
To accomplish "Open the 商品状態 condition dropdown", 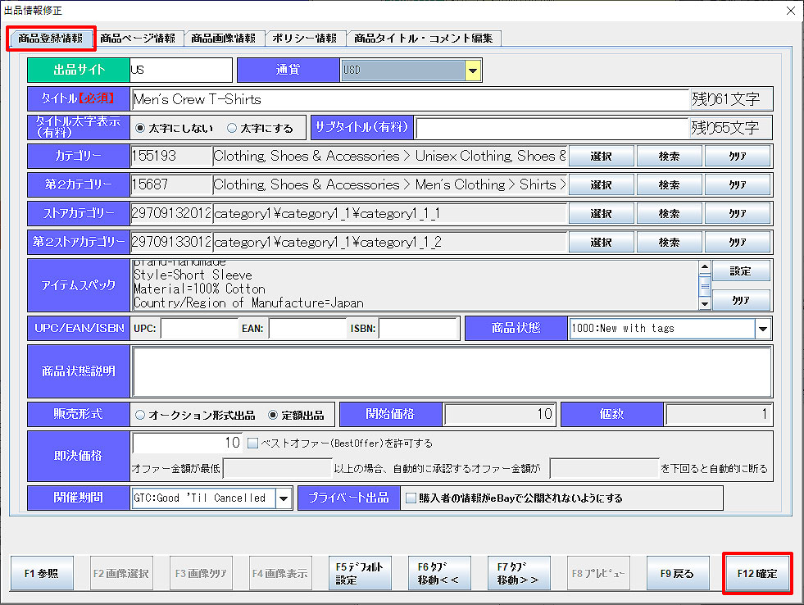I will [762, 329].
